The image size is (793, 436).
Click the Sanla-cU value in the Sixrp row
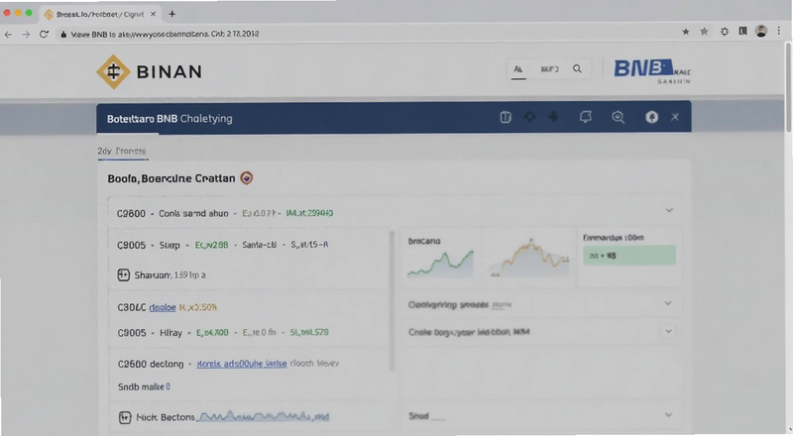click(x=259, y=245)
